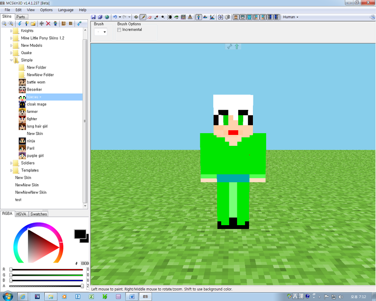376x301 pixels.
Task: Open the Human model dropdown
Action: 290,17
